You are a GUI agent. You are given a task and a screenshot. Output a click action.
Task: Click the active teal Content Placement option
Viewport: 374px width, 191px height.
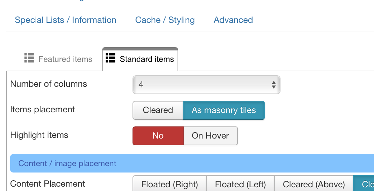(x=364, y=184)
